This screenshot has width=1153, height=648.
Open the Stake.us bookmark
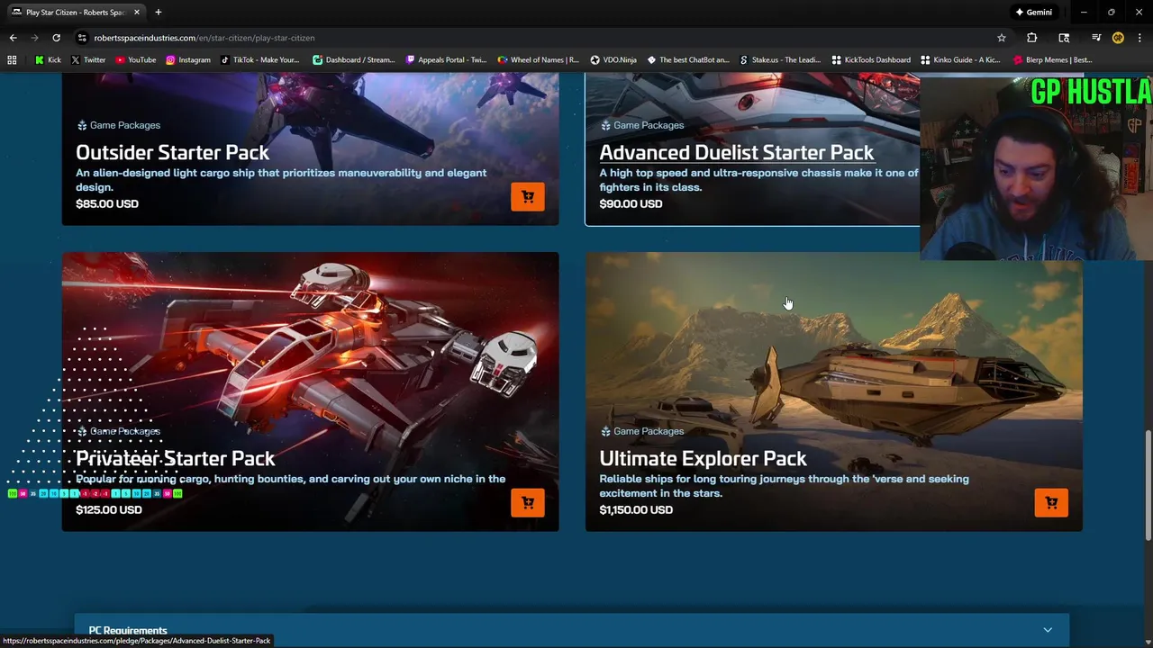click(779, 59)
